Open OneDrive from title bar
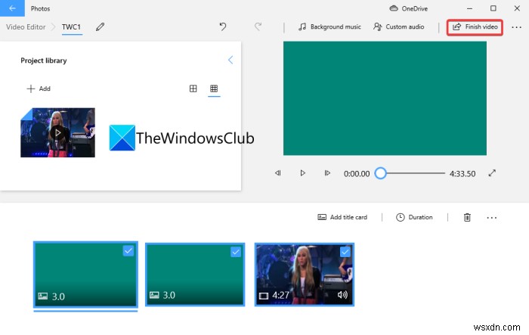This screenshot has width=529, height=335. [409, 8]
